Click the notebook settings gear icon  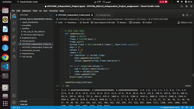(183, 15)
